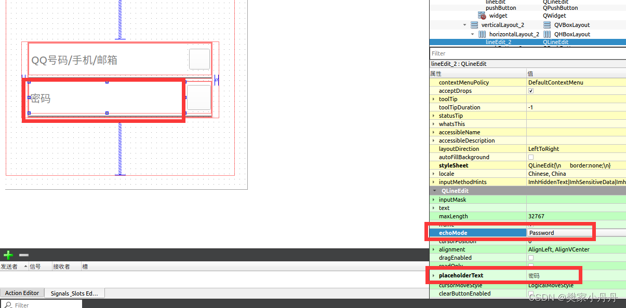Click the placeholderText value showing 密码

pyautogui.click(x=552, y=275)
